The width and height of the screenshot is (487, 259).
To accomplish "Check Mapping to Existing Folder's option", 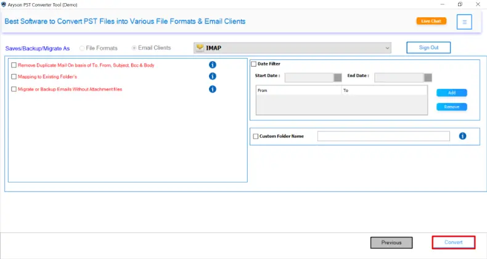I will pyautogui.click(x=14, y=76).
